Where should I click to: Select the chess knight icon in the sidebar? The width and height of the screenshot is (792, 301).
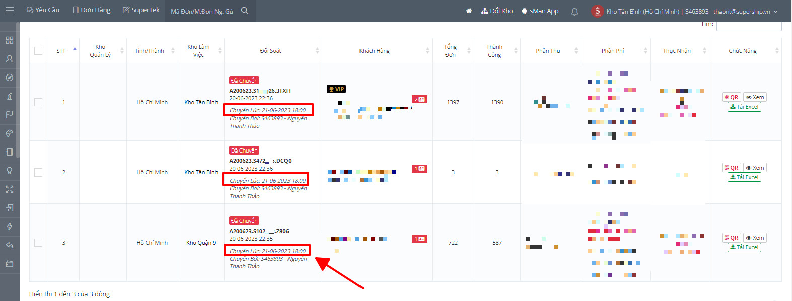point(9,96)
